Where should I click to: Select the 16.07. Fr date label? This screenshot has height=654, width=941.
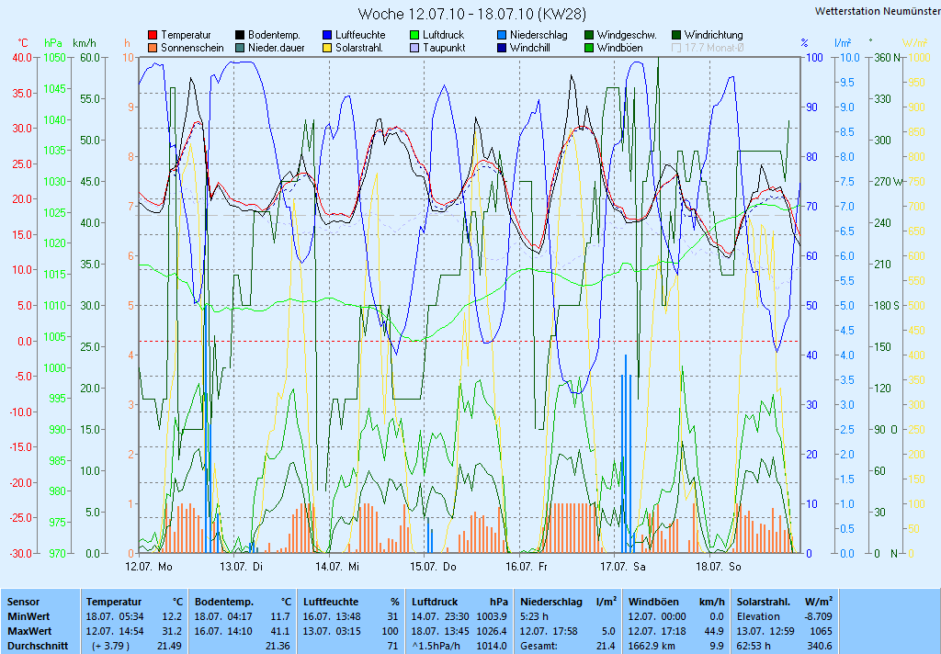click(x=527, y=567)
